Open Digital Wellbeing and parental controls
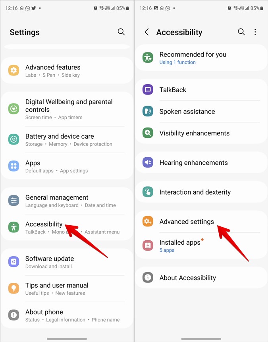 click(x=67, y=109)
